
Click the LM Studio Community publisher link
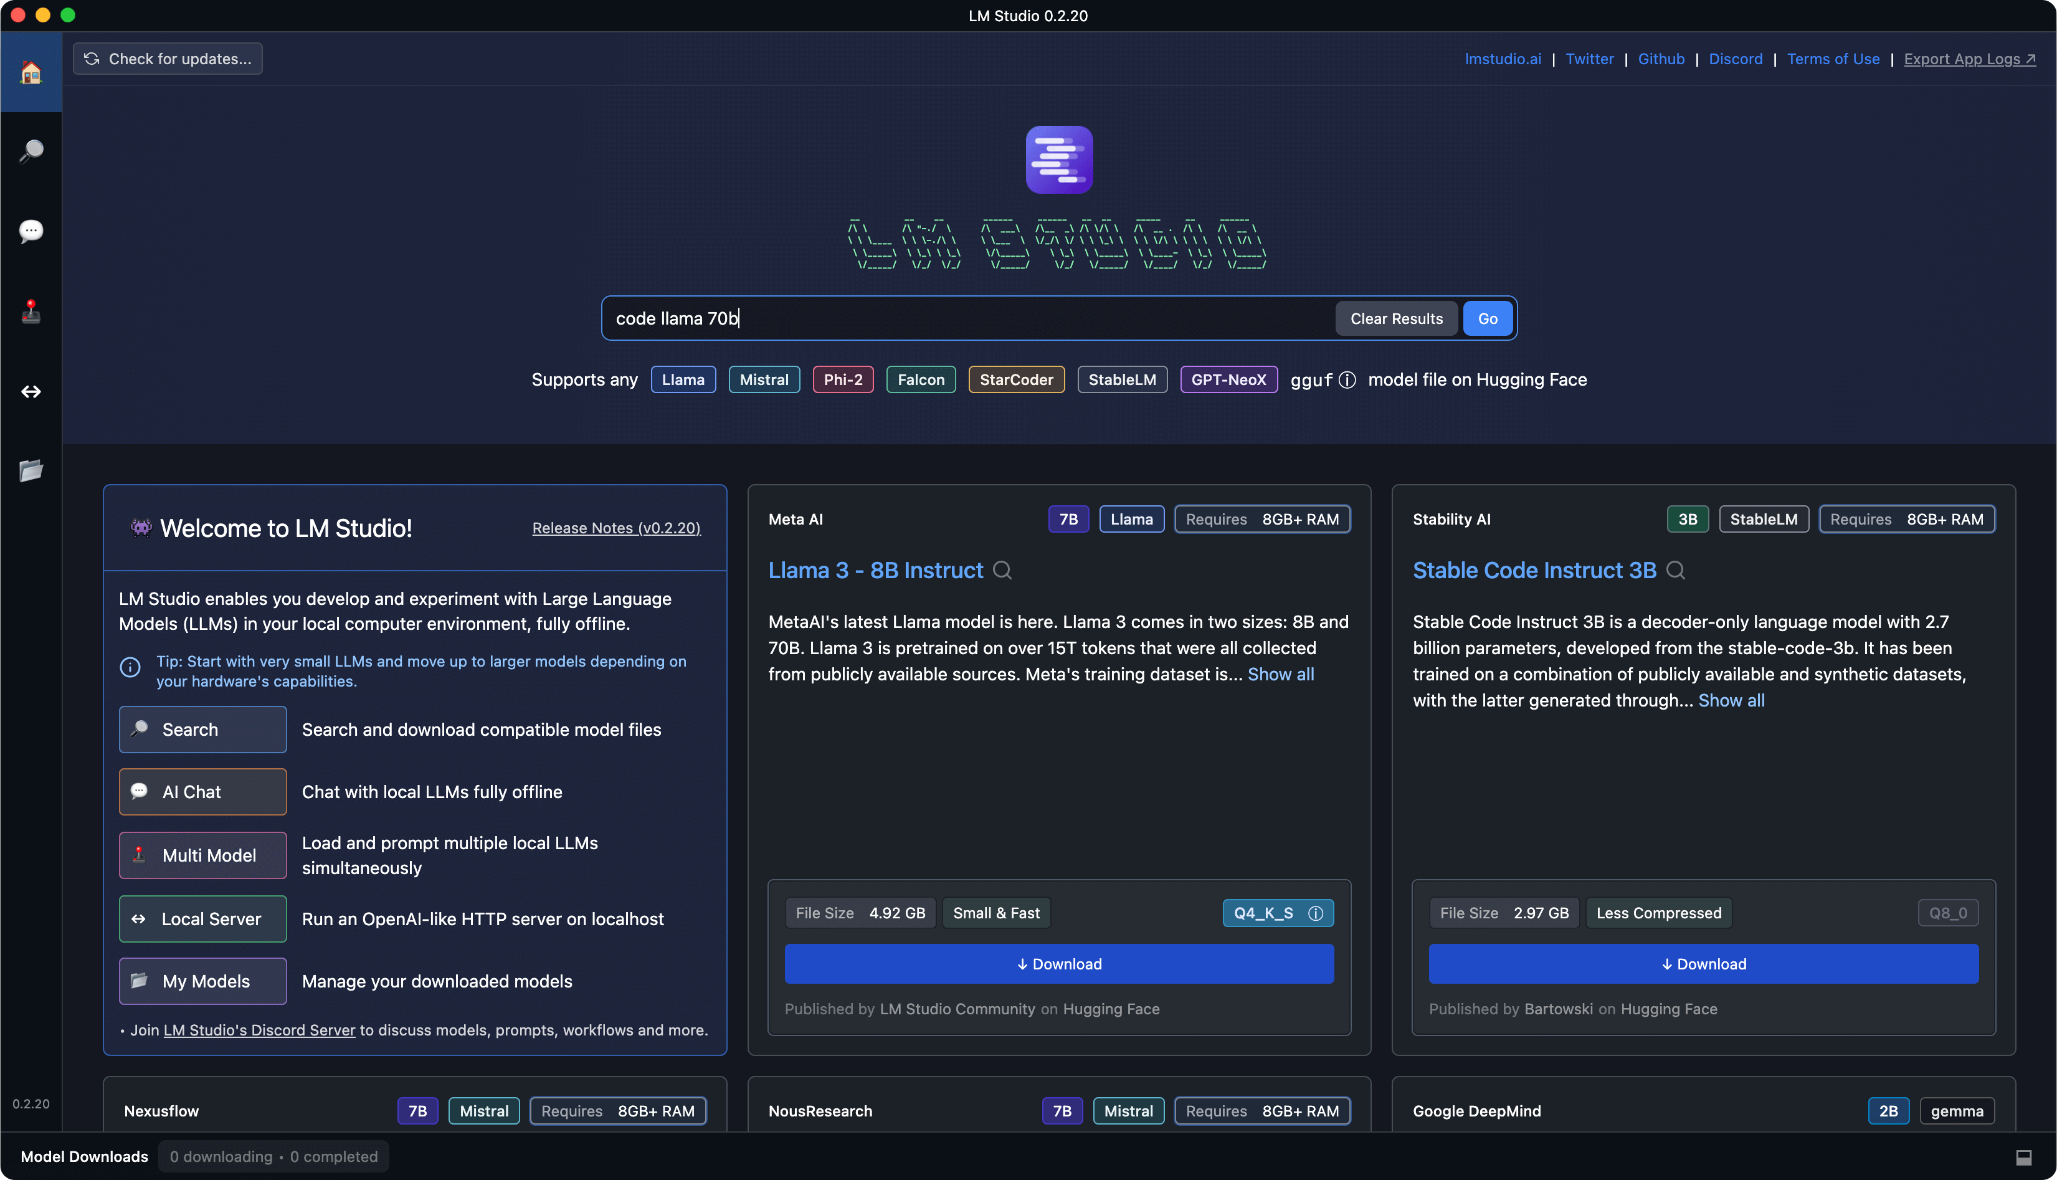pos(957,1009)
